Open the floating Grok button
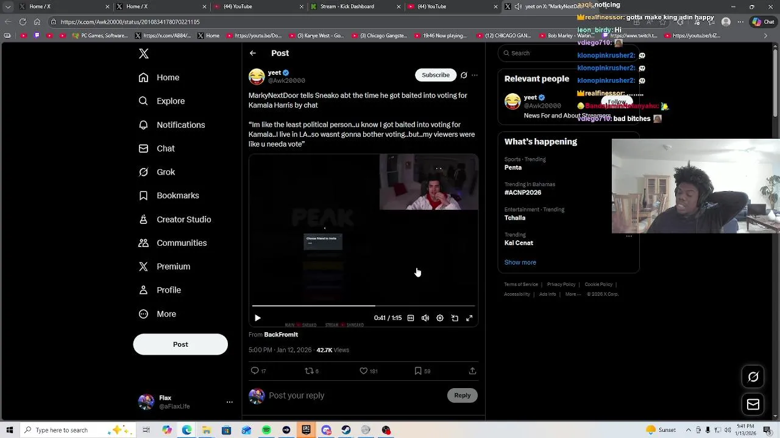Image resolution: width=780 pixels, height=438 pixels. pyautogui.click(x=753, y=377)
